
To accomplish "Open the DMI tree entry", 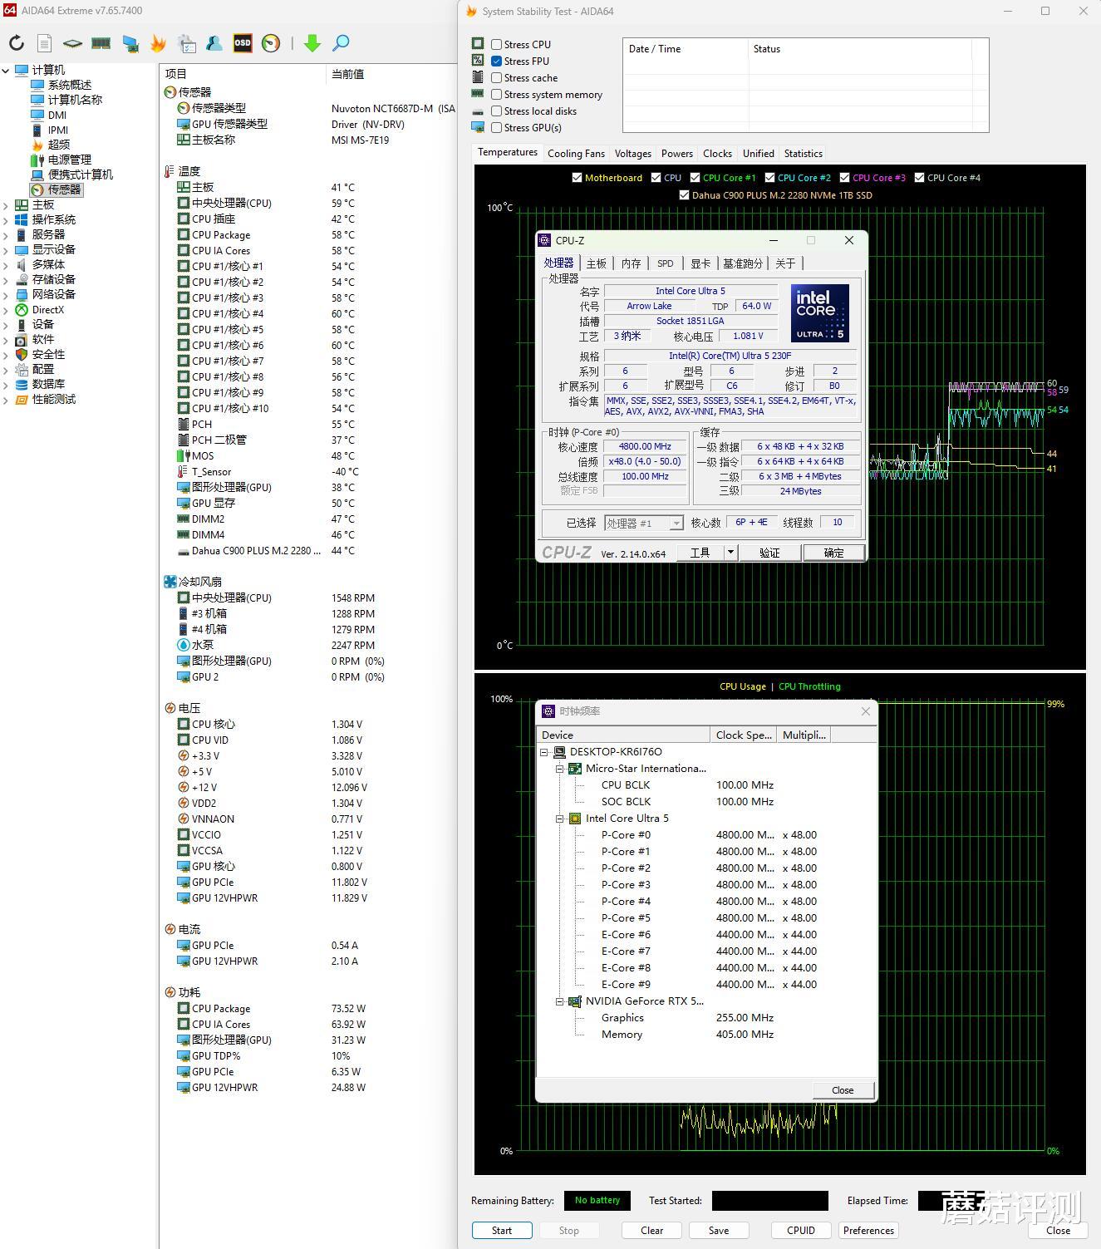I will click(x=57, y=115).
